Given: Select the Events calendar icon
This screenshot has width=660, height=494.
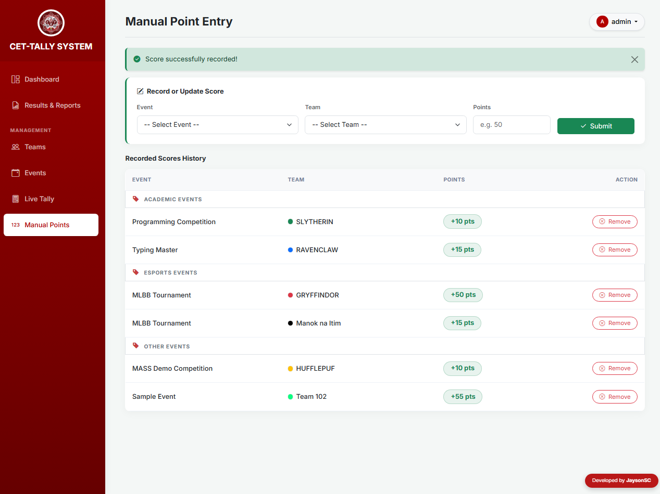Looking at the screenshot, I should (16, 173).
